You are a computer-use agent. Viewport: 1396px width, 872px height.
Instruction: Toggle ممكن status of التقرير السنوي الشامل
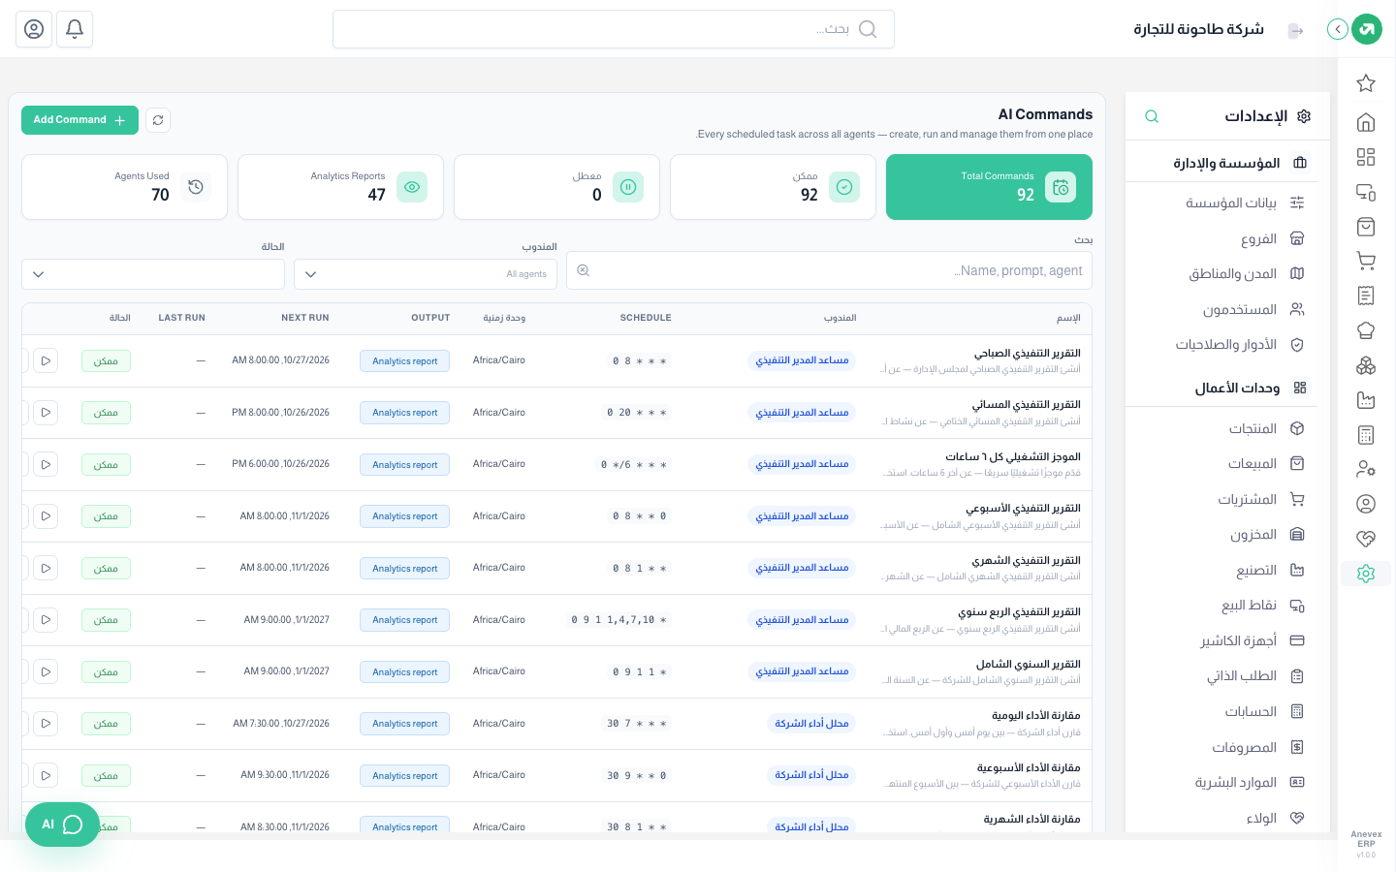coord(106,672)
